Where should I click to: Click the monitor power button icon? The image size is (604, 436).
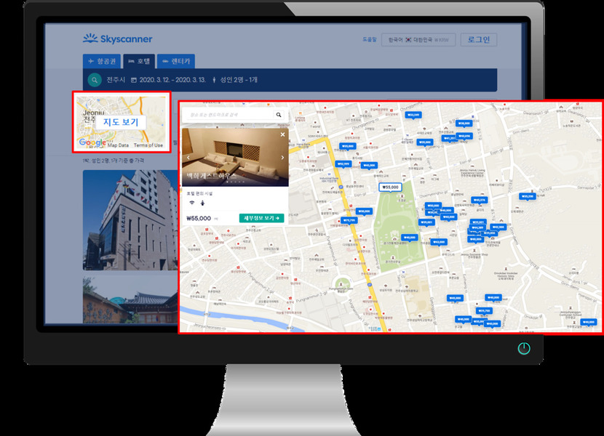point(523,348)
